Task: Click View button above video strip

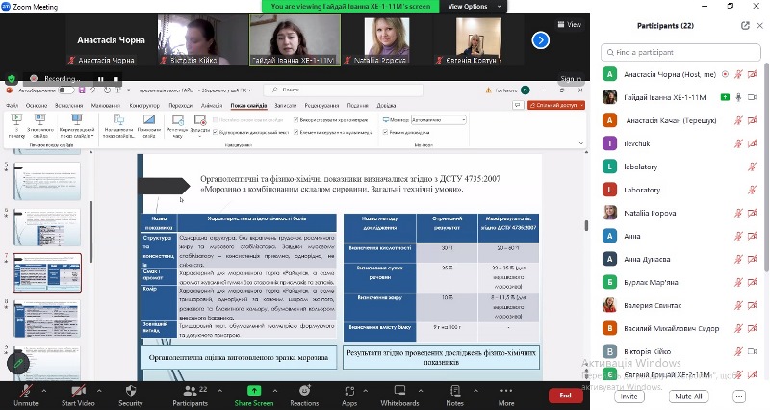Action: (569, 25)
